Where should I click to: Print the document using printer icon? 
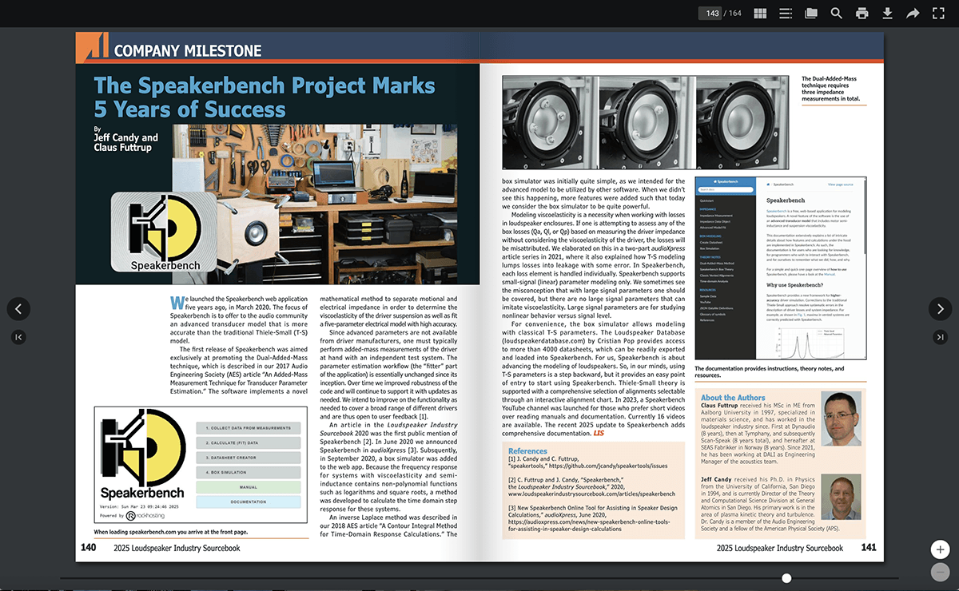862,14
